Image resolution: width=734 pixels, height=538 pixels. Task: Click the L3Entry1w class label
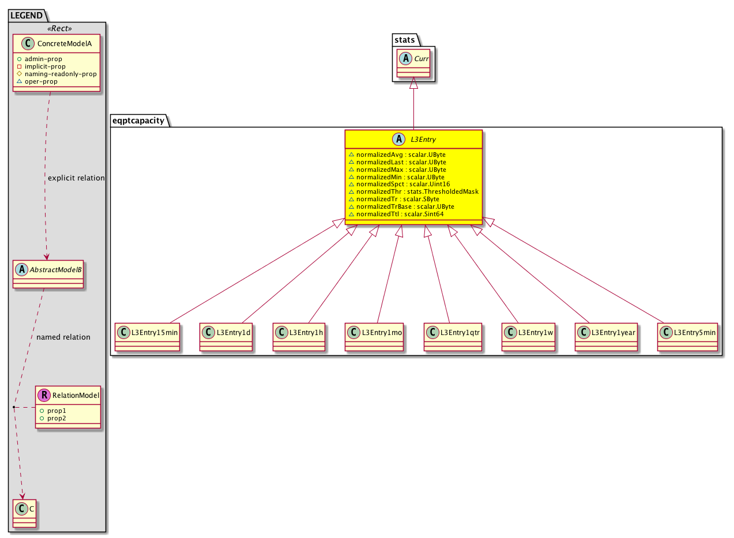click(x=535, y=332)
